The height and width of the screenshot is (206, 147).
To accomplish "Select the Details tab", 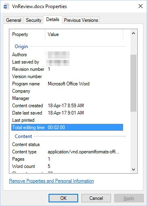I will [x=53, y=19].
